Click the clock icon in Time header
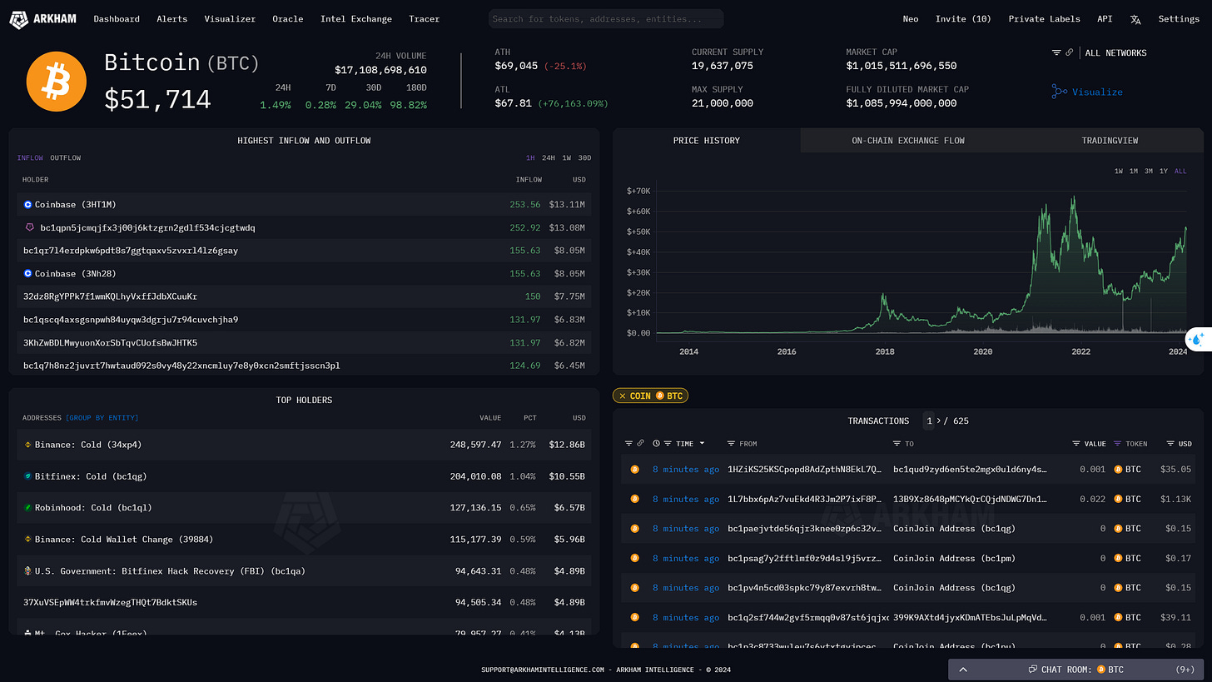Viewport: 1212px width, 682px height. click(657, 443)
